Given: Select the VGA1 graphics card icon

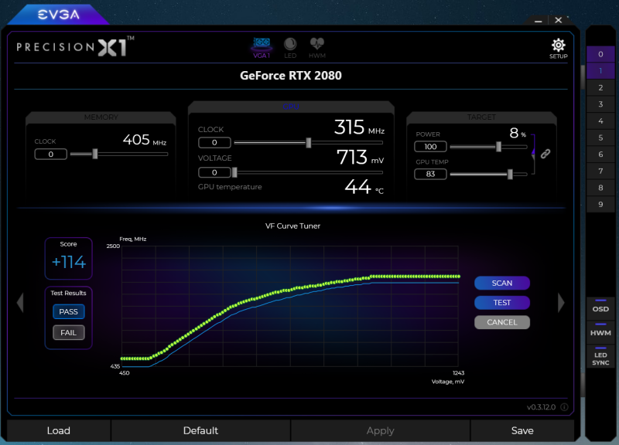Looking at the screenshot, I should [262, 48].
